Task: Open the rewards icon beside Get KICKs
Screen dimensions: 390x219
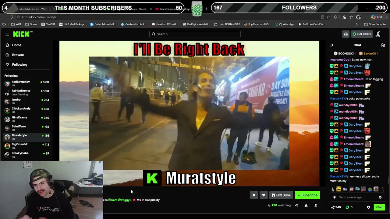Action: (346, 34)
